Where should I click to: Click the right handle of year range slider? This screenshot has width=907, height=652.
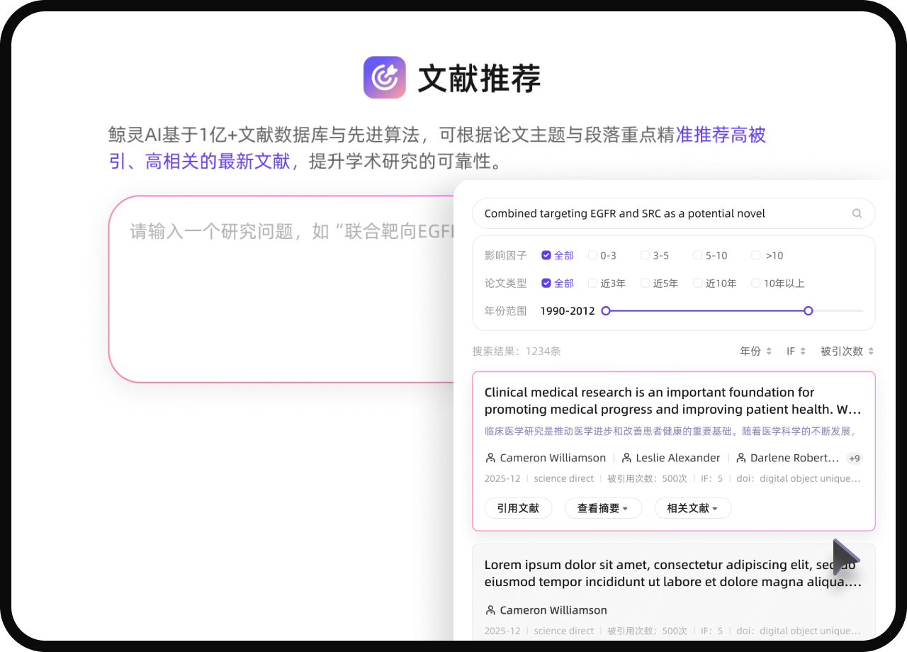pos(809,310)
